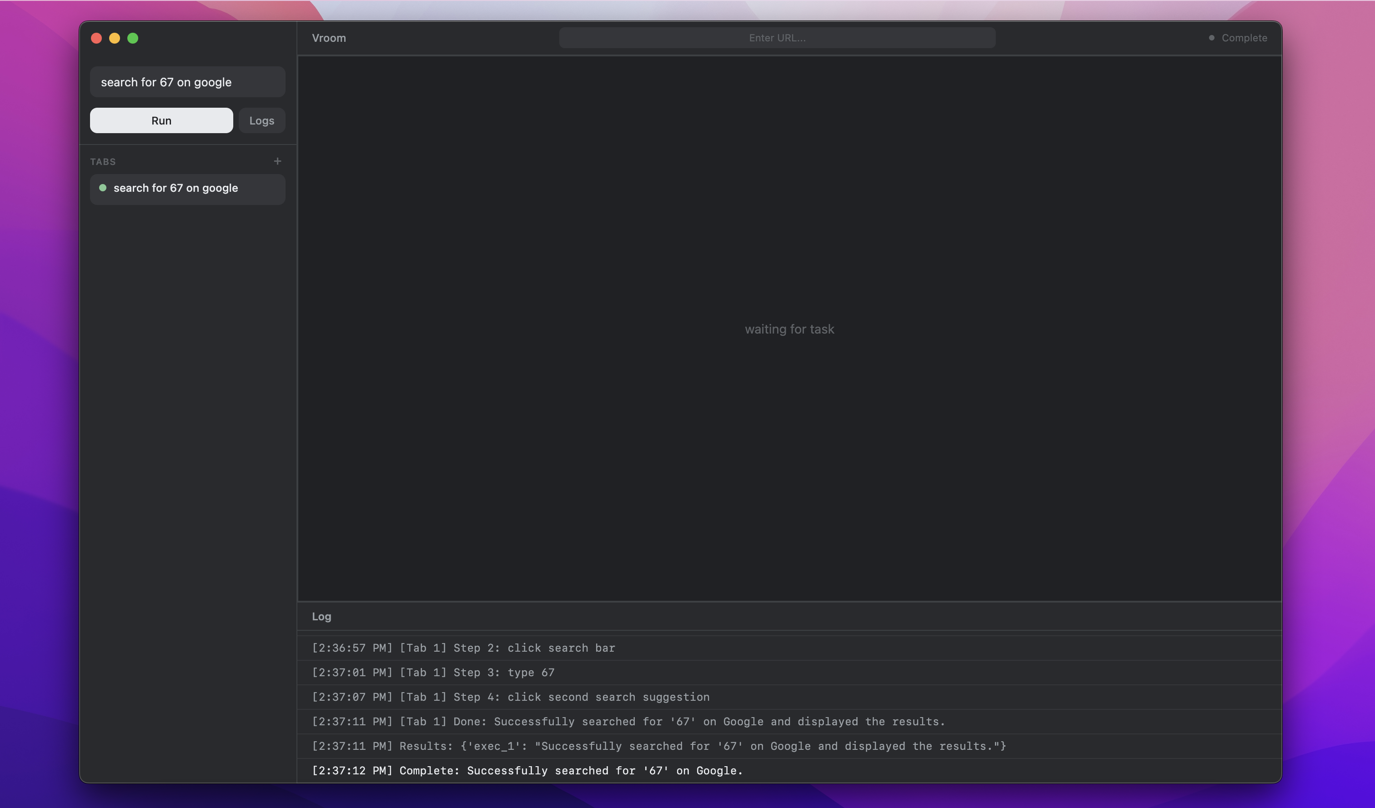
Task: Select the 'Step 3: type 67' log line
Action: pyautogui.click(x=433, y=673)
